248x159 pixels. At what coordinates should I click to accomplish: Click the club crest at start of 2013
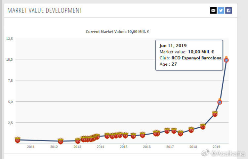click(78, 141)
